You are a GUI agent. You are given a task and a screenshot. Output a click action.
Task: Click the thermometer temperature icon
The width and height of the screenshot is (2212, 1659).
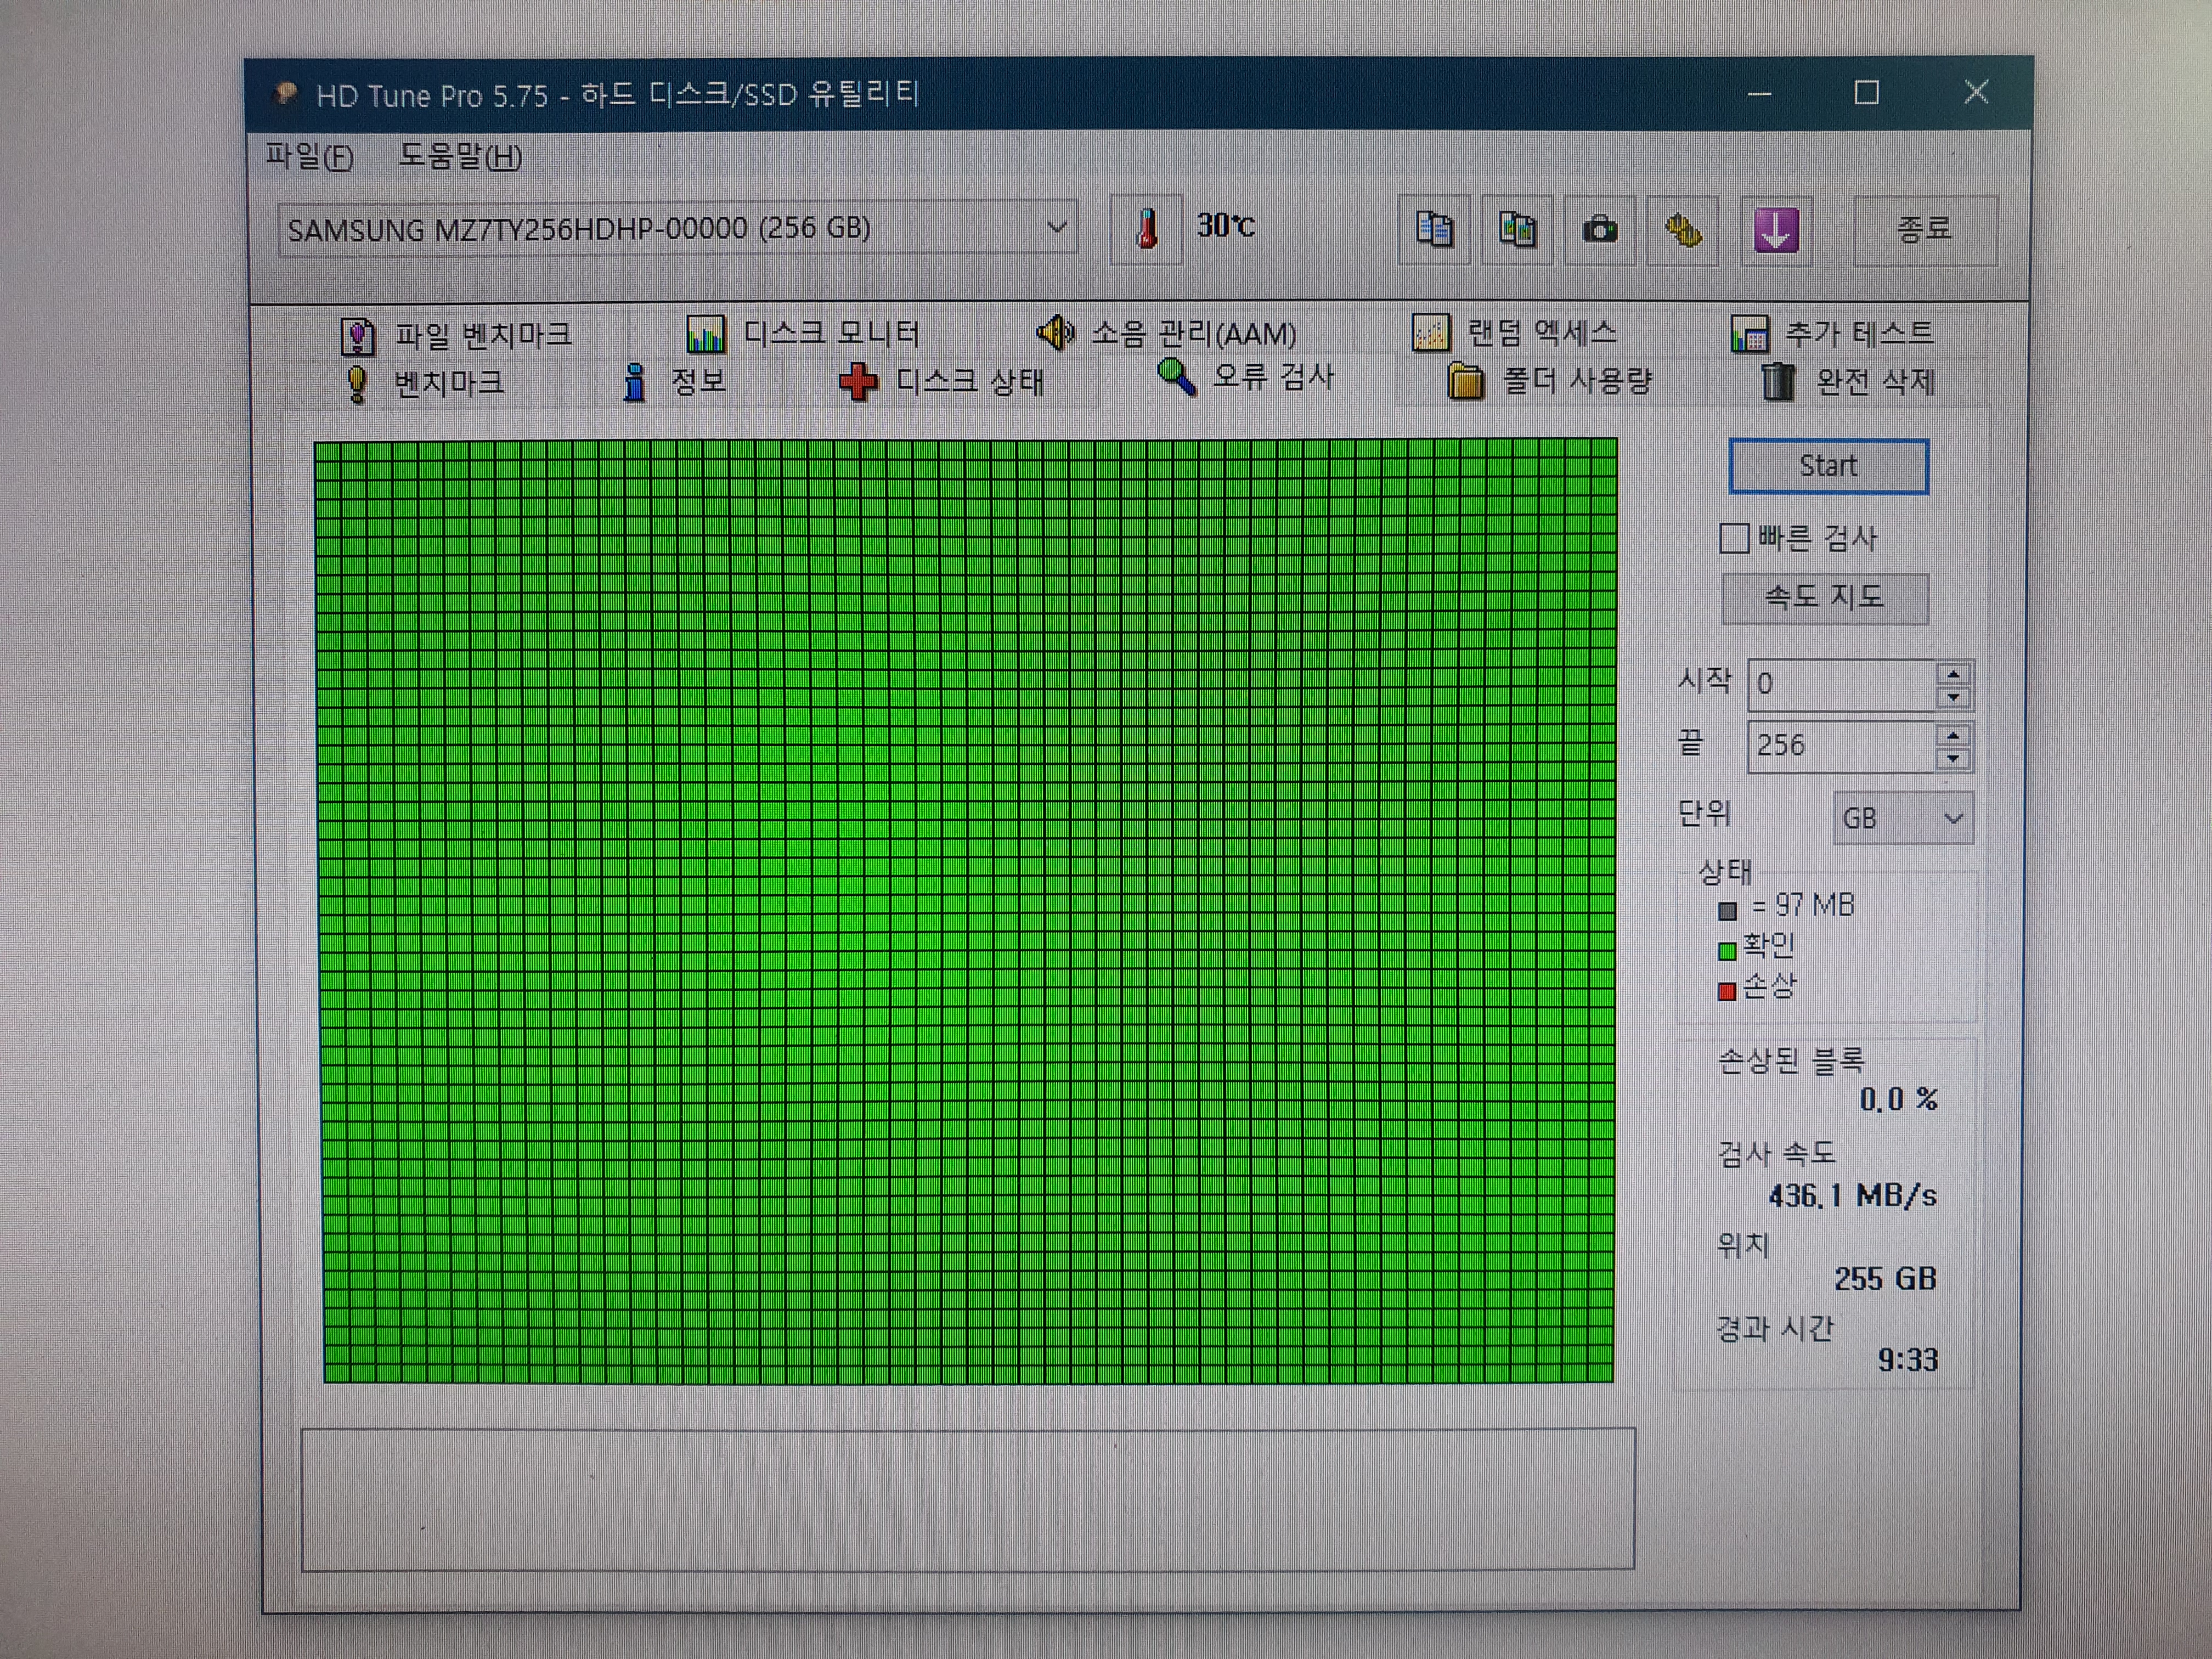point(1147,229)
